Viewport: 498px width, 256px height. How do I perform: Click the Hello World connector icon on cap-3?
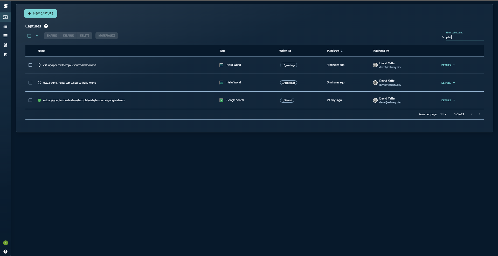point(221,65)
